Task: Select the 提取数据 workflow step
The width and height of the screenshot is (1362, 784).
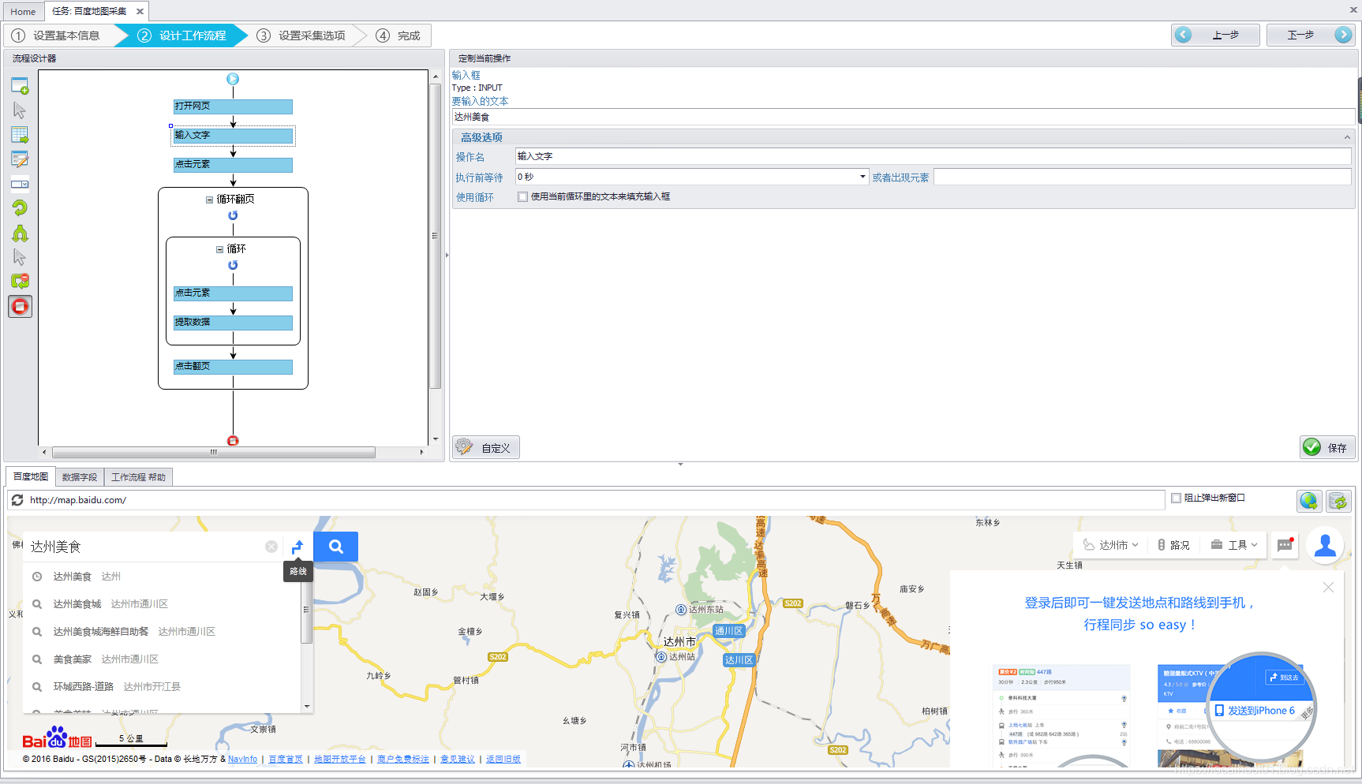Action: coord(233,323)
